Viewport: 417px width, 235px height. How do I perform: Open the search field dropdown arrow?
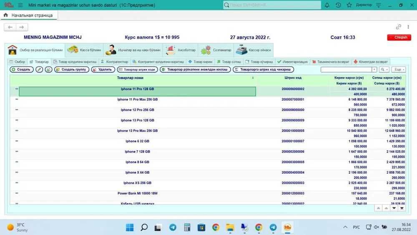point(374,69)
